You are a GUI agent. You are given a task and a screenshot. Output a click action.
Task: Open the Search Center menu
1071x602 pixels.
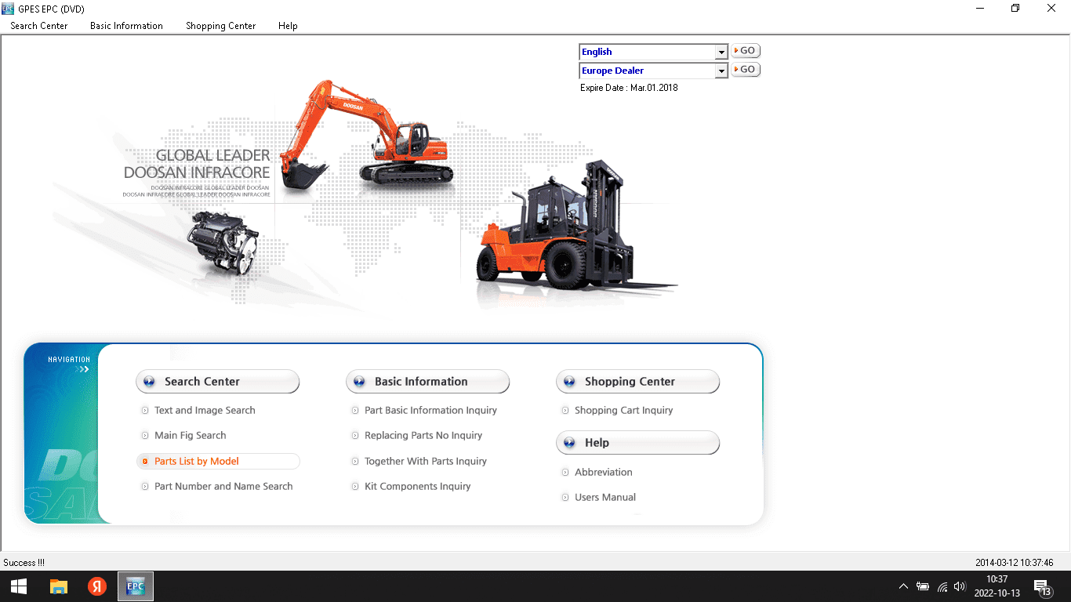39,26
